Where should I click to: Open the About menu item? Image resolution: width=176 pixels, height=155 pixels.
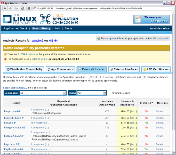click(68, 28)
